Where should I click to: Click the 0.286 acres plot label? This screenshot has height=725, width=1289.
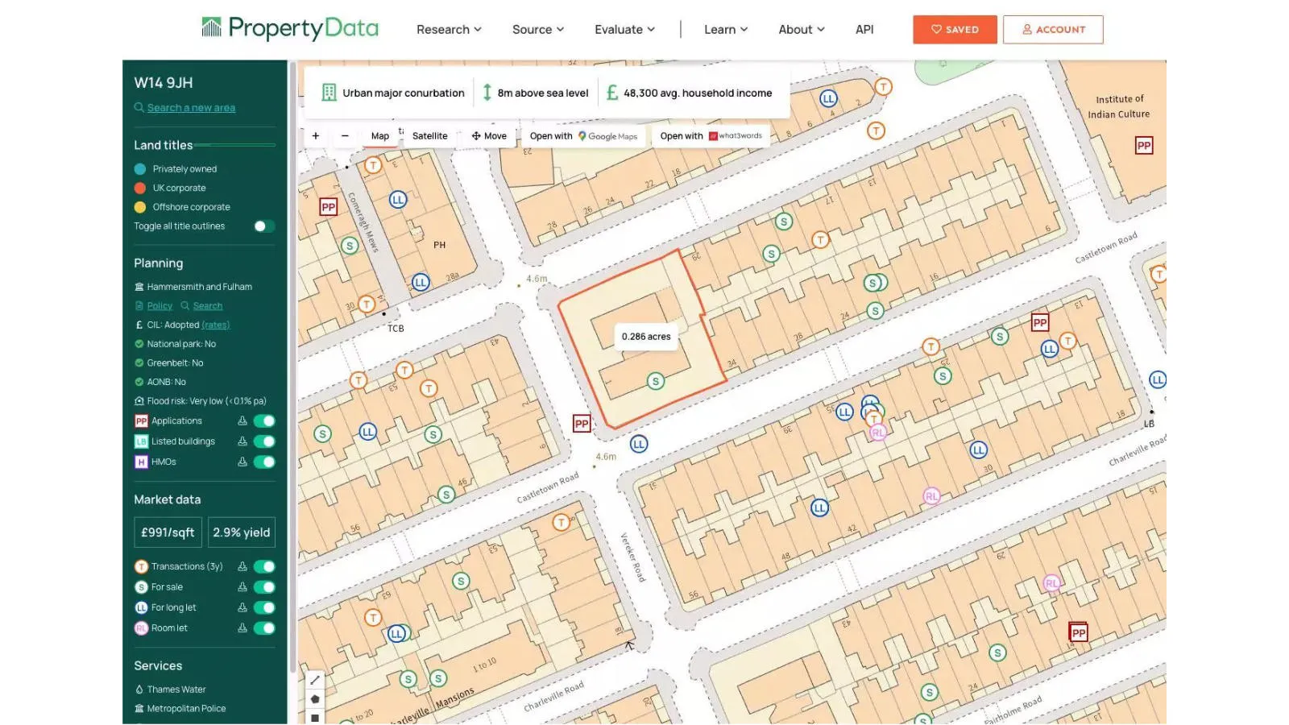[x=644, y=337]
